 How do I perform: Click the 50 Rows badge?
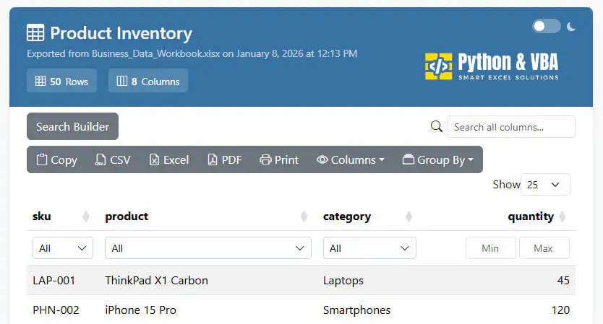[61, 82]
